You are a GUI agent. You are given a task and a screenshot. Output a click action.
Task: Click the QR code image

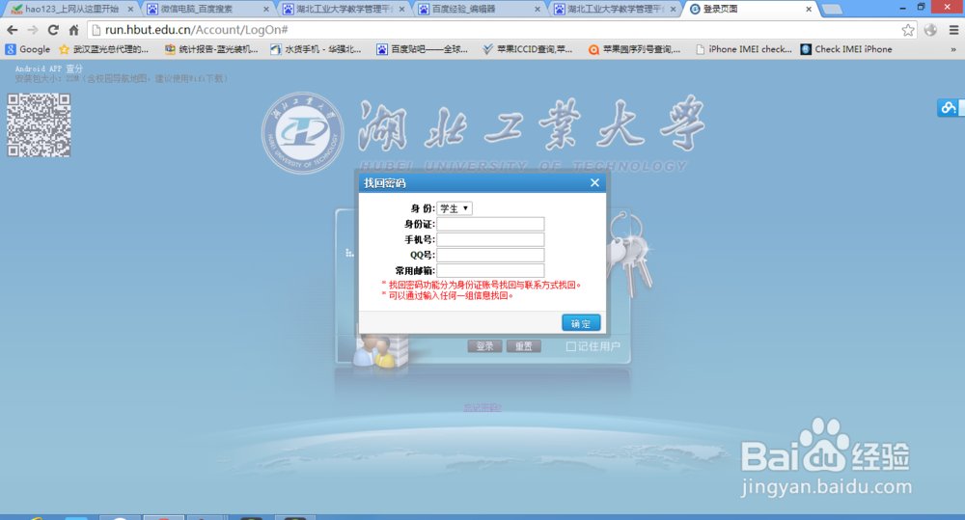tap(39, 124)
